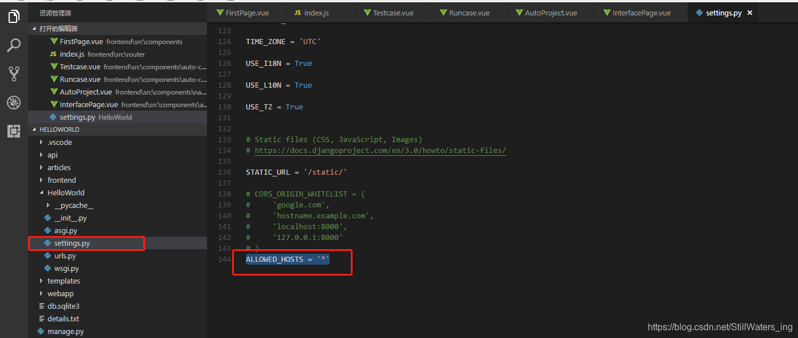Select settings.py HelloWorld in open editors
Screen dimensions: 798x338
[x=118, y=117]
